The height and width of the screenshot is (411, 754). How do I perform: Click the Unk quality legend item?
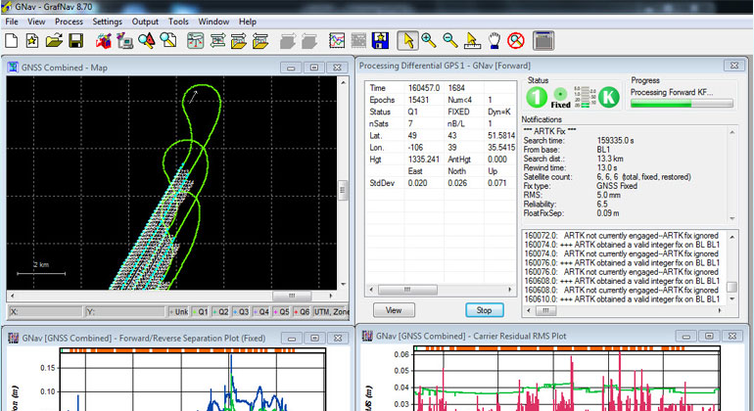(x=178, y=312)
